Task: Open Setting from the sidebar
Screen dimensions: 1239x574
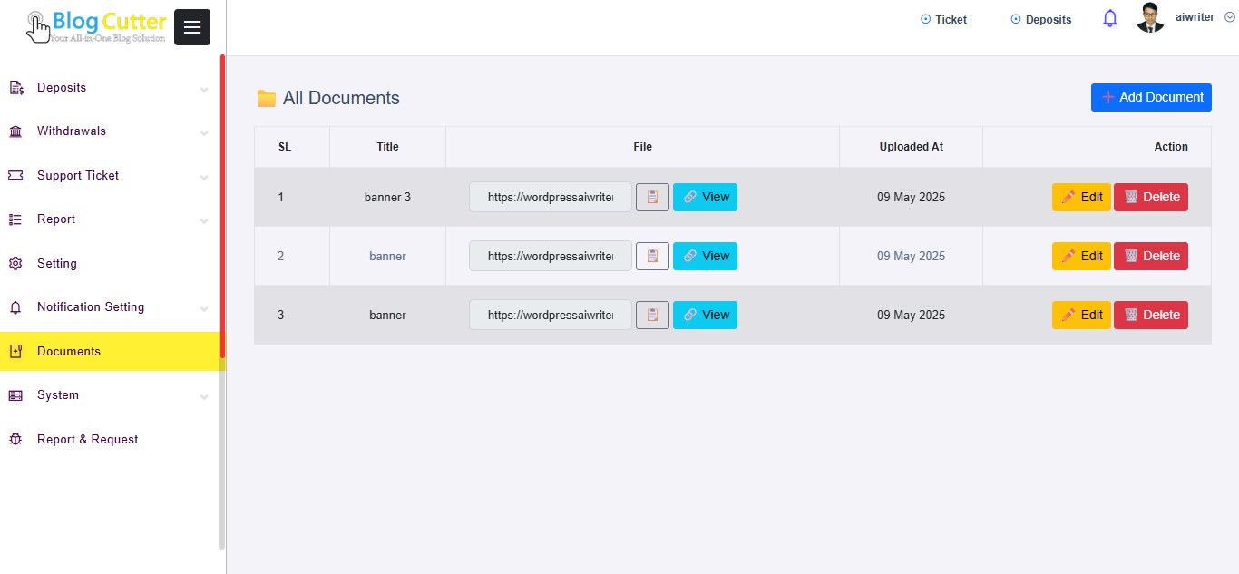Action: (x=57, y=263)
